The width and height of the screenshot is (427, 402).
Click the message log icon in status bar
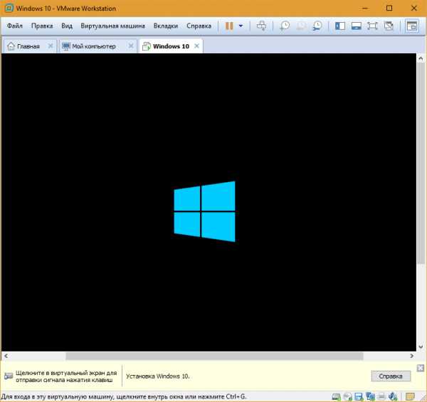(x=410, y=396)
